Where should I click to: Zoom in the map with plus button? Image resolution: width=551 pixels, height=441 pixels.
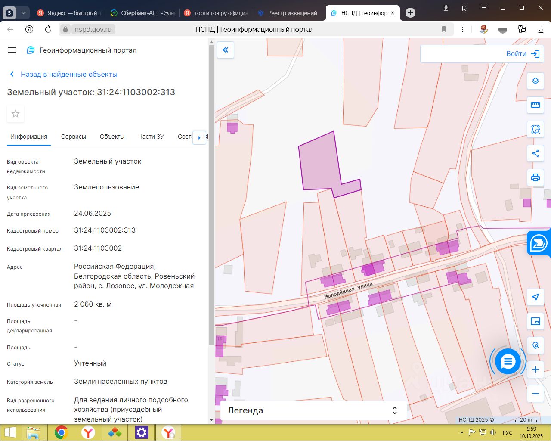tap(536, 370)
